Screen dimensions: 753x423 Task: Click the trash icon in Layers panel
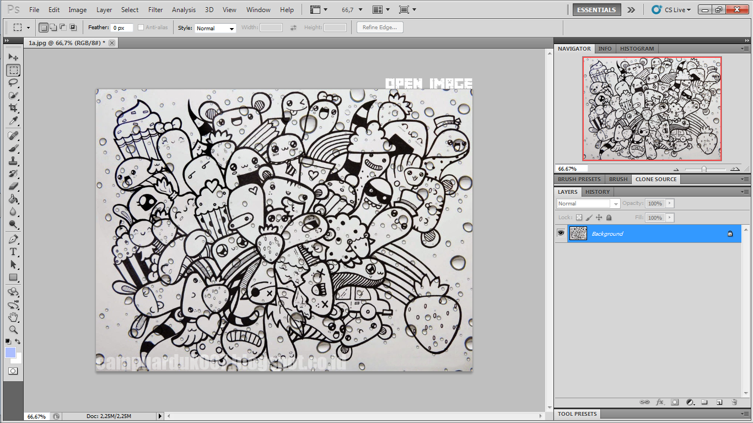point(734,403)
